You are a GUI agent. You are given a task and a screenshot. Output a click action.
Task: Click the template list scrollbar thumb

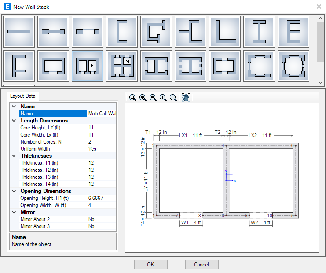(320, 42)
